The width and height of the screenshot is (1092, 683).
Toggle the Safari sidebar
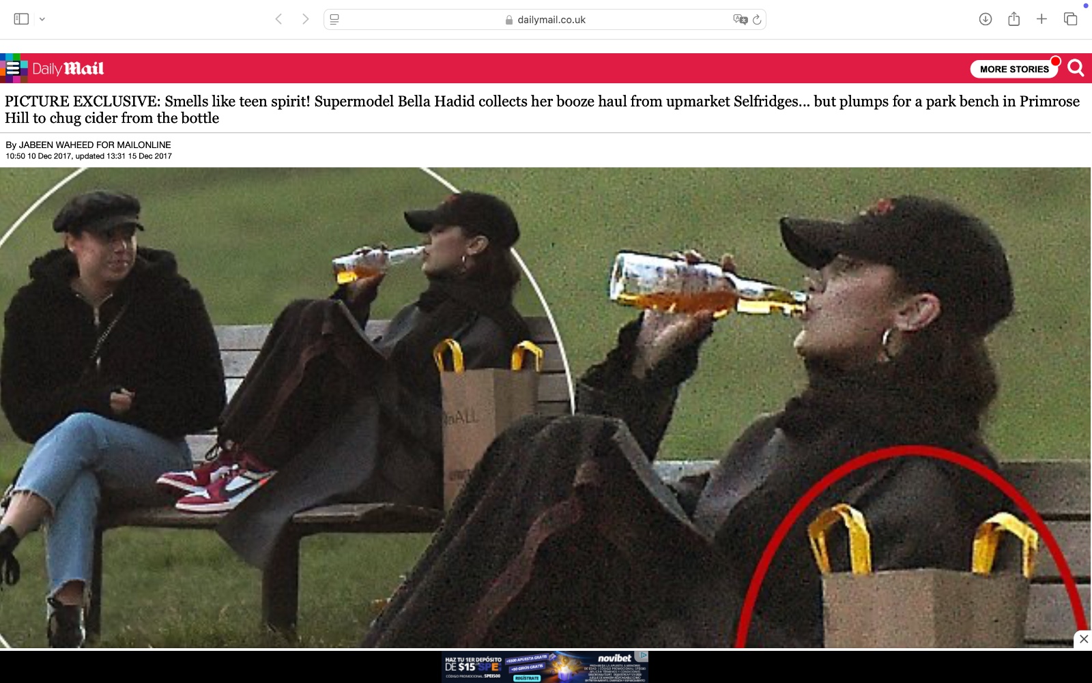click(x=21, y=19)
